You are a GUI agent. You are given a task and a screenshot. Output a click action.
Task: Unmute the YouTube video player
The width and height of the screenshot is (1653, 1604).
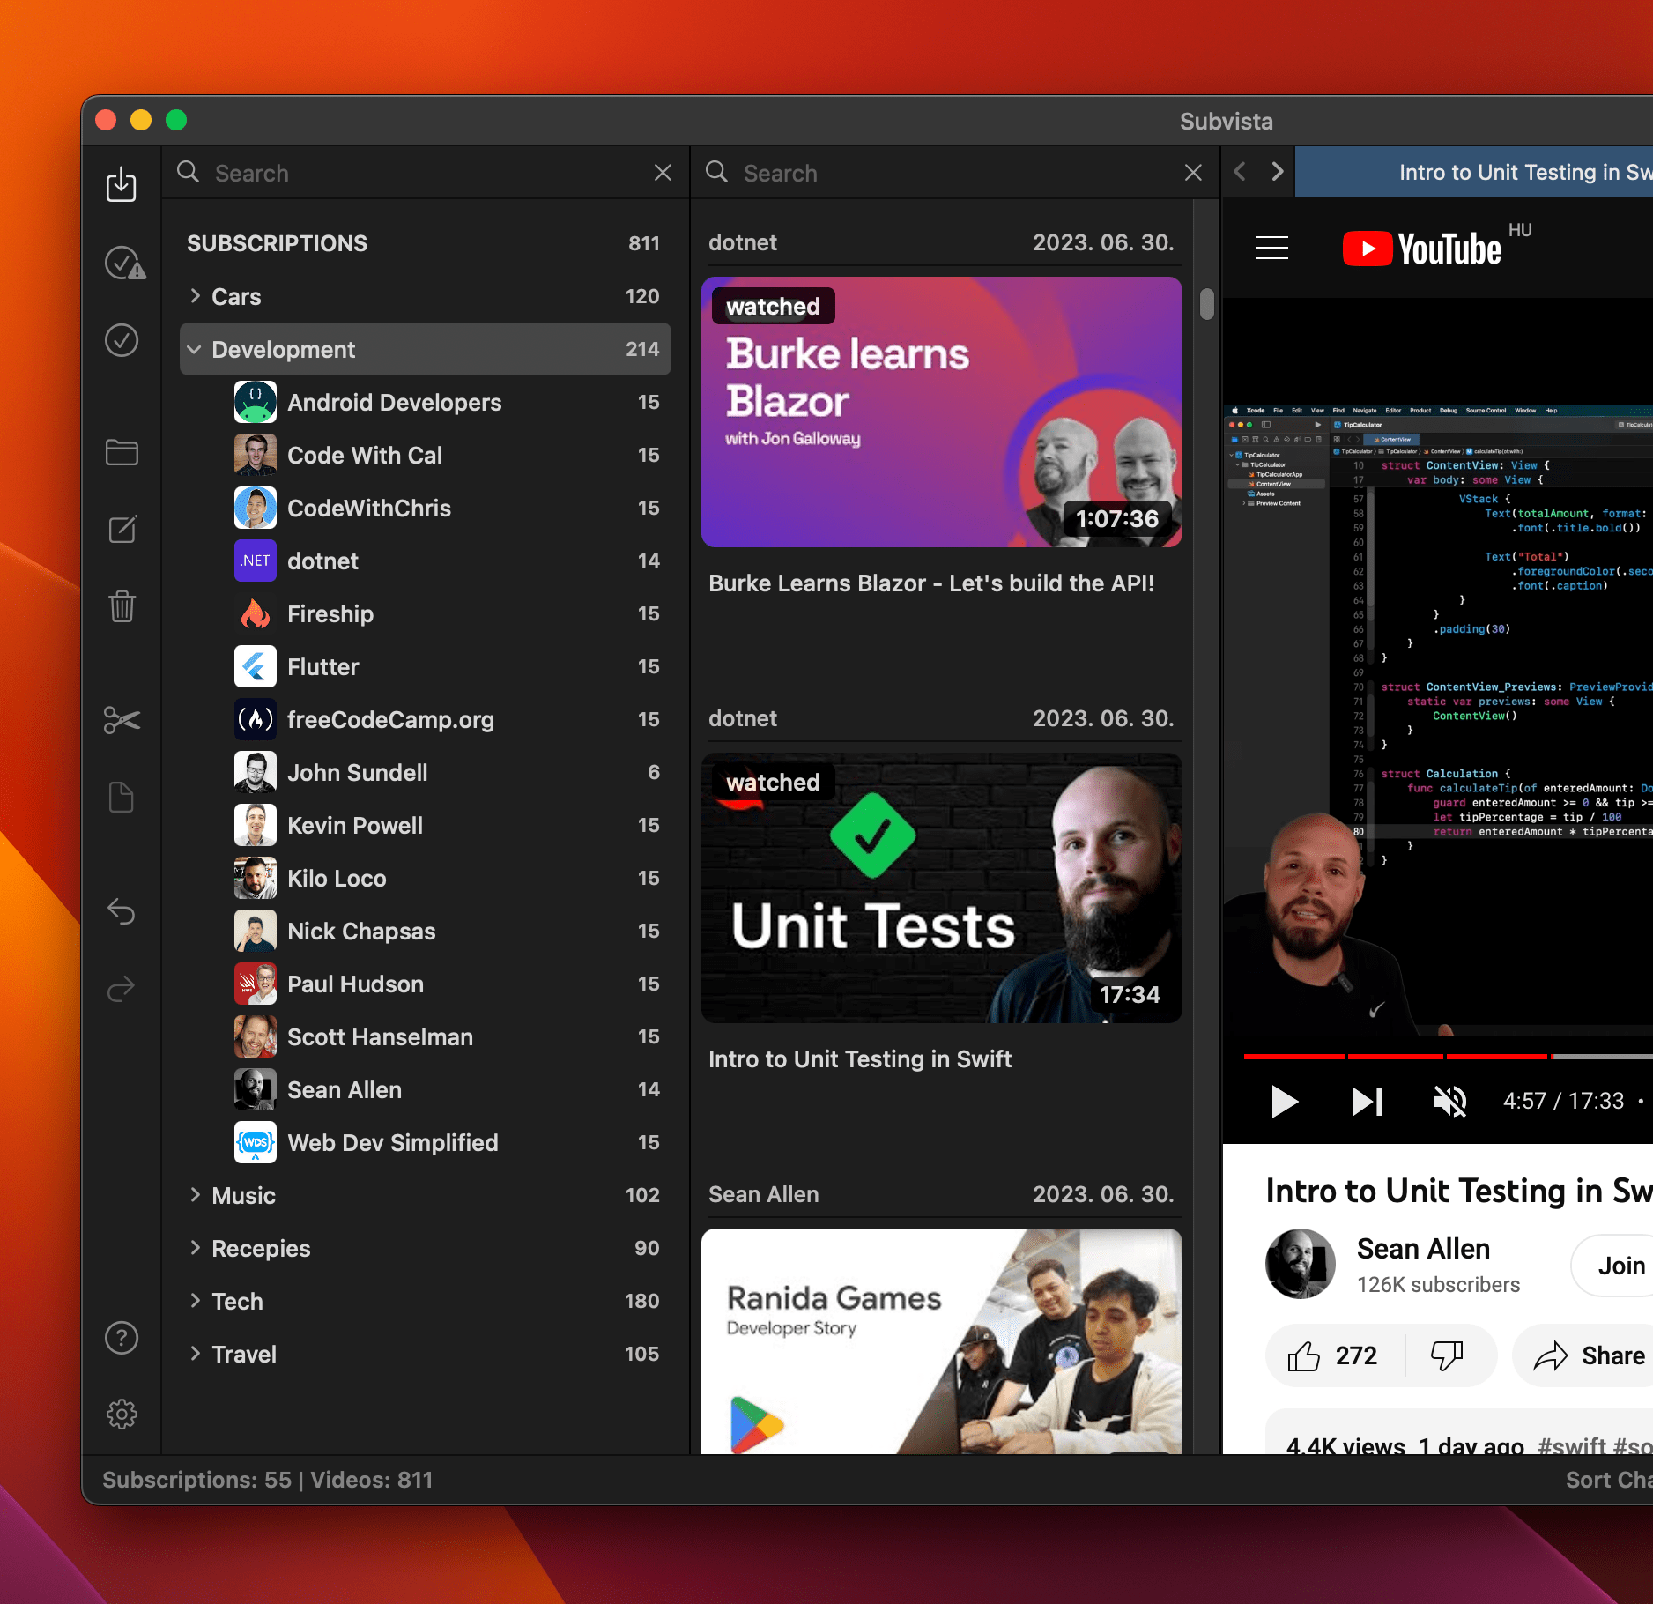1449,1101
